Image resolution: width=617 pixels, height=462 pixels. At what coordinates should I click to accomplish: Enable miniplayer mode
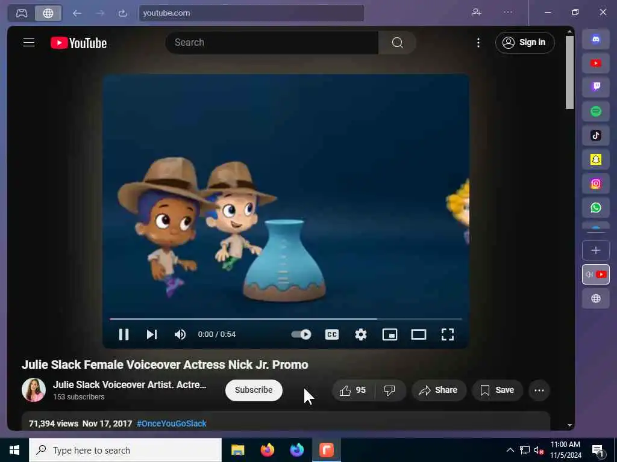tap(390, 334)
